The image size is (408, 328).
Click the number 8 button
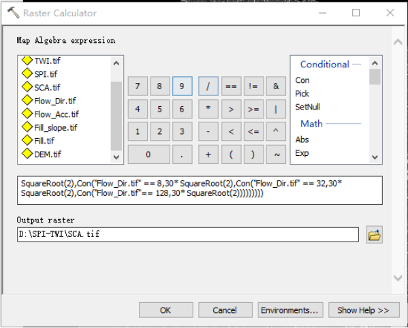pyautogui.click(x=160, y=86)
